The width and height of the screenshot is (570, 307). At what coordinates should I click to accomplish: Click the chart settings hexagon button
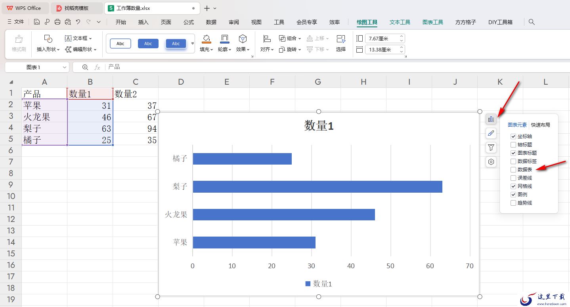tap(491, 162)
